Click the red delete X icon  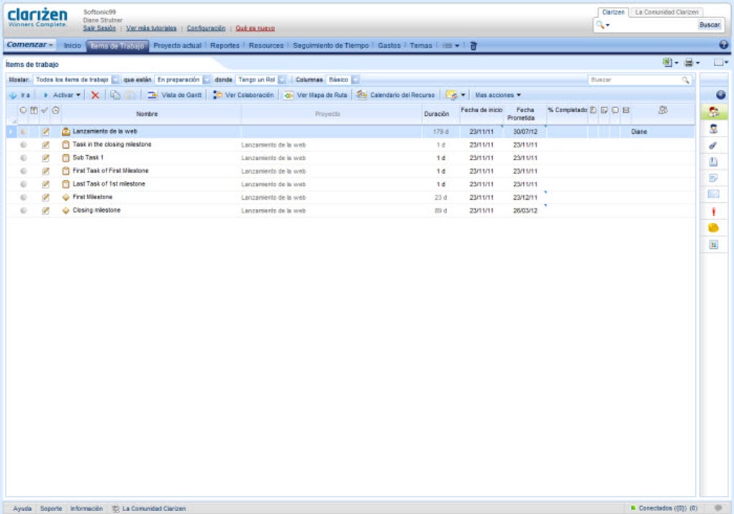[95, 95]
